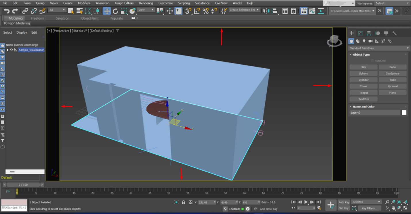411x214 pixels.
Task: Toggle Auto Key animation mode
Action: (344, 202)
